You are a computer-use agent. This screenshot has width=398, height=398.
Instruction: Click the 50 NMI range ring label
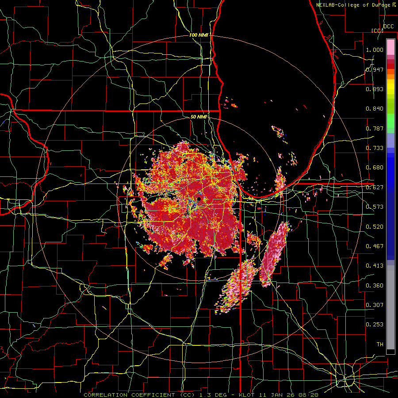199,117
